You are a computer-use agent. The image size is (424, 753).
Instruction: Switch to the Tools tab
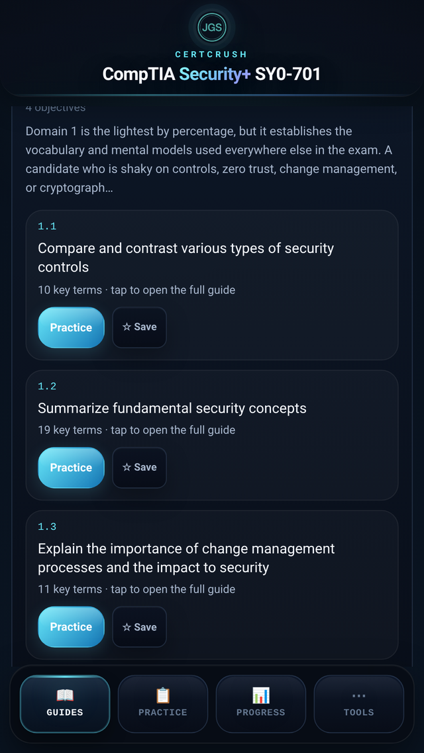358,703
